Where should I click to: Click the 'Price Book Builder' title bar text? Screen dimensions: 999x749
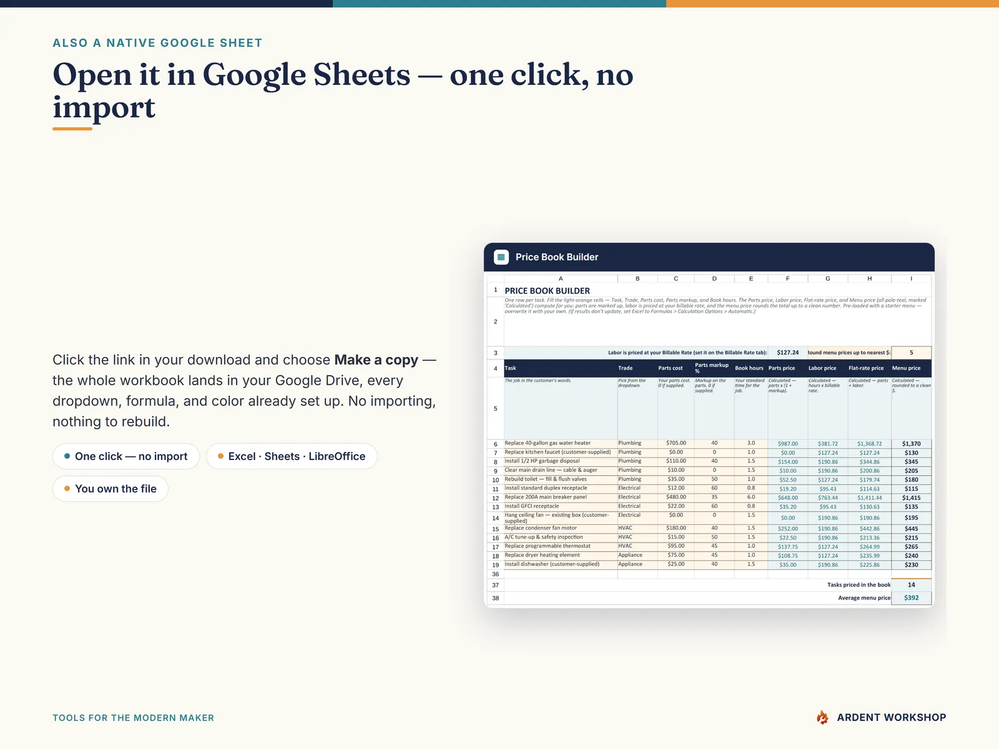tap(557, 257)
